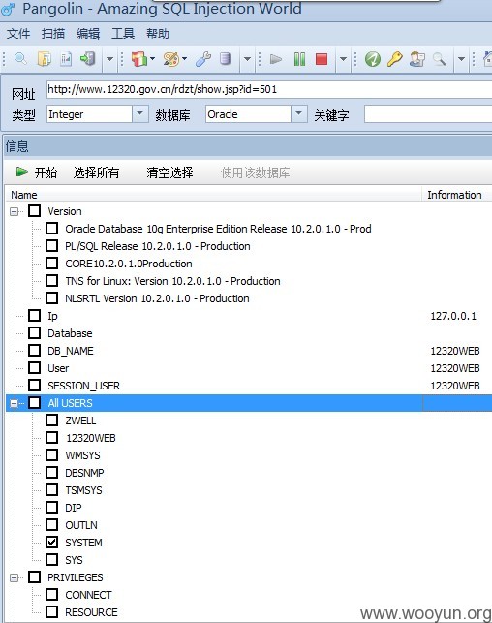Open the wrench settings tool
Image resolution: width=492 pixels, height=623 pixels.
pos(203,59)
